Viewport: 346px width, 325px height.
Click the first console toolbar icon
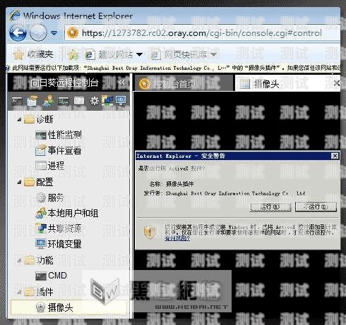[17, 101]
